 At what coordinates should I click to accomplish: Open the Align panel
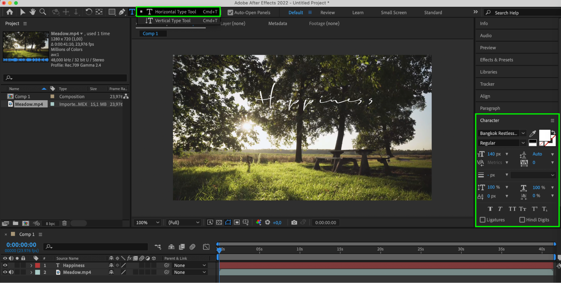point(485,96)
